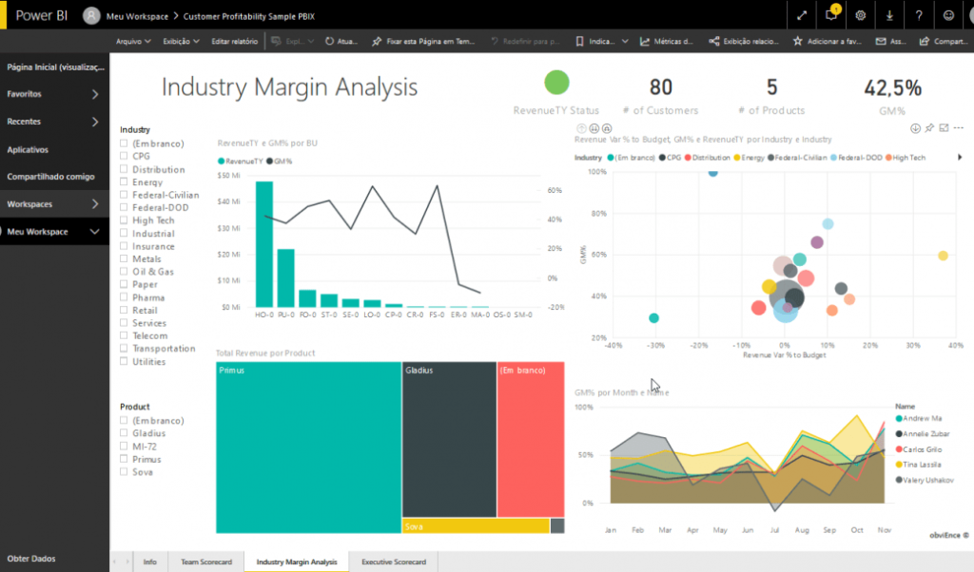Click Obter Dados link

pos(31,559)
